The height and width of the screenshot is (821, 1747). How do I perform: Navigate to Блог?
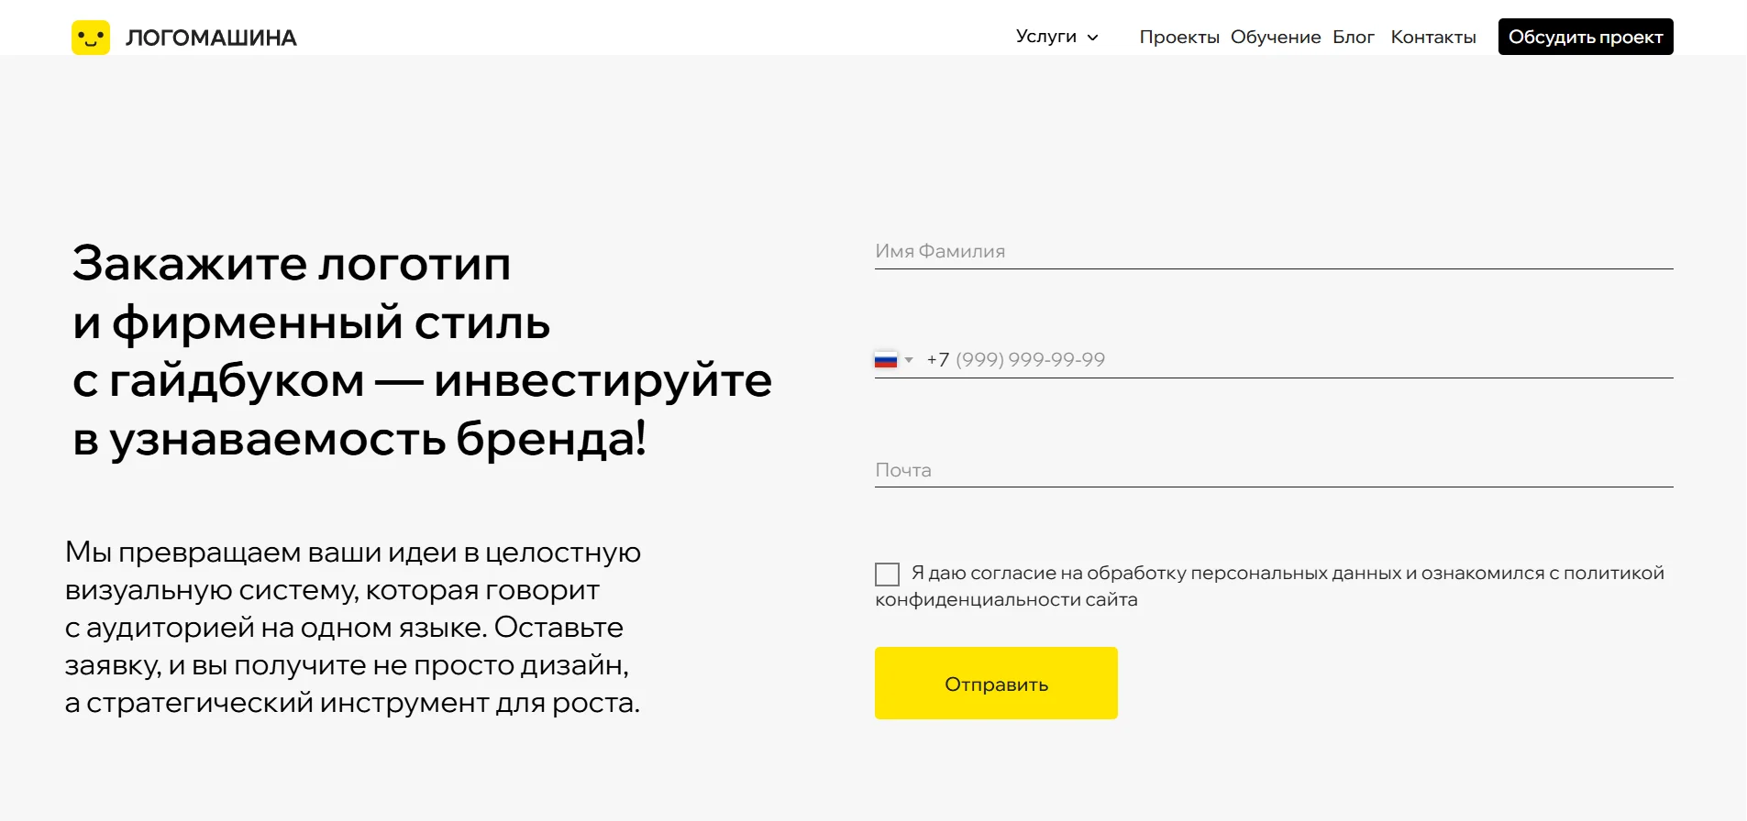click(1353, 38)
